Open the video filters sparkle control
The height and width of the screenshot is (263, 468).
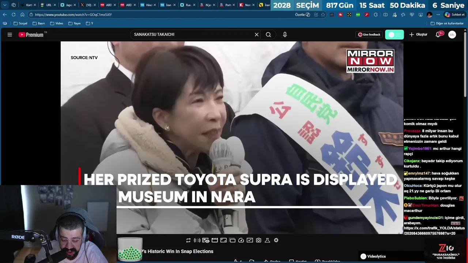(x=250, y=240)
